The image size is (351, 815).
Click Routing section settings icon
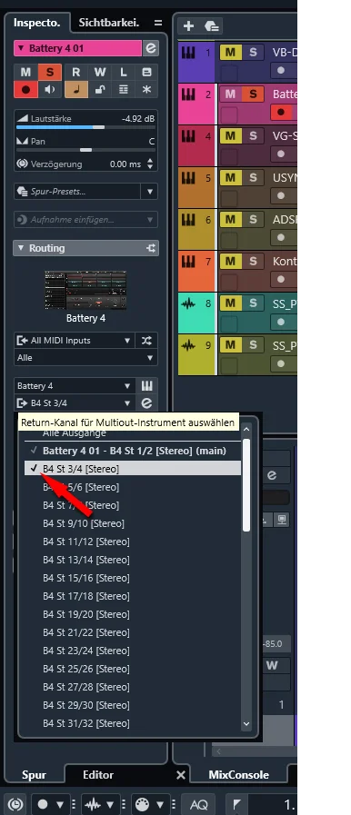151,248
